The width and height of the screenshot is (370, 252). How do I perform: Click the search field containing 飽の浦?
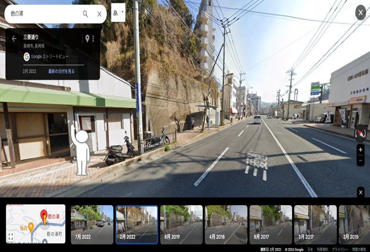(43, 14)
